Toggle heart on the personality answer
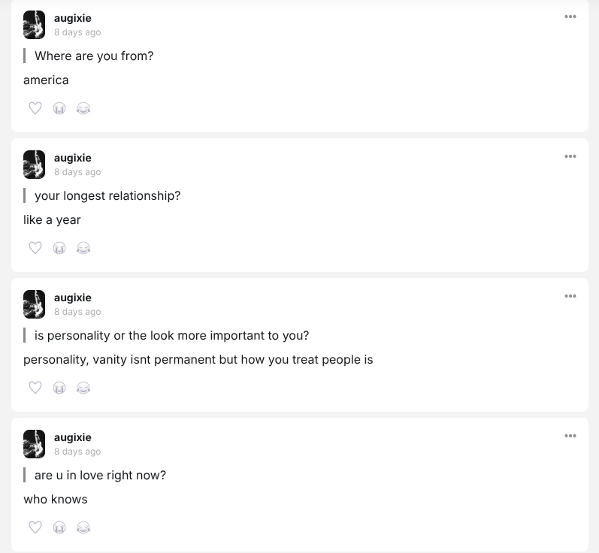 (35, 388)
